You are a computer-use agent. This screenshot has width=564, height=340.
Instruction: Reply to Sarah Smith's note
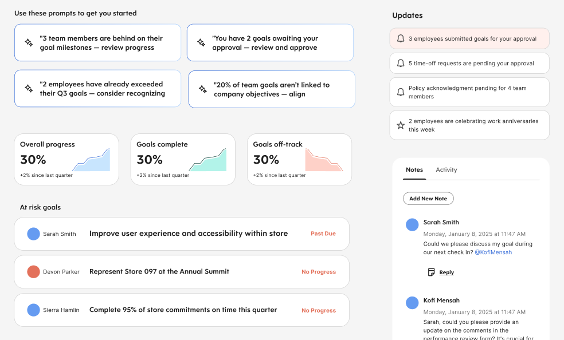point(446,272)
